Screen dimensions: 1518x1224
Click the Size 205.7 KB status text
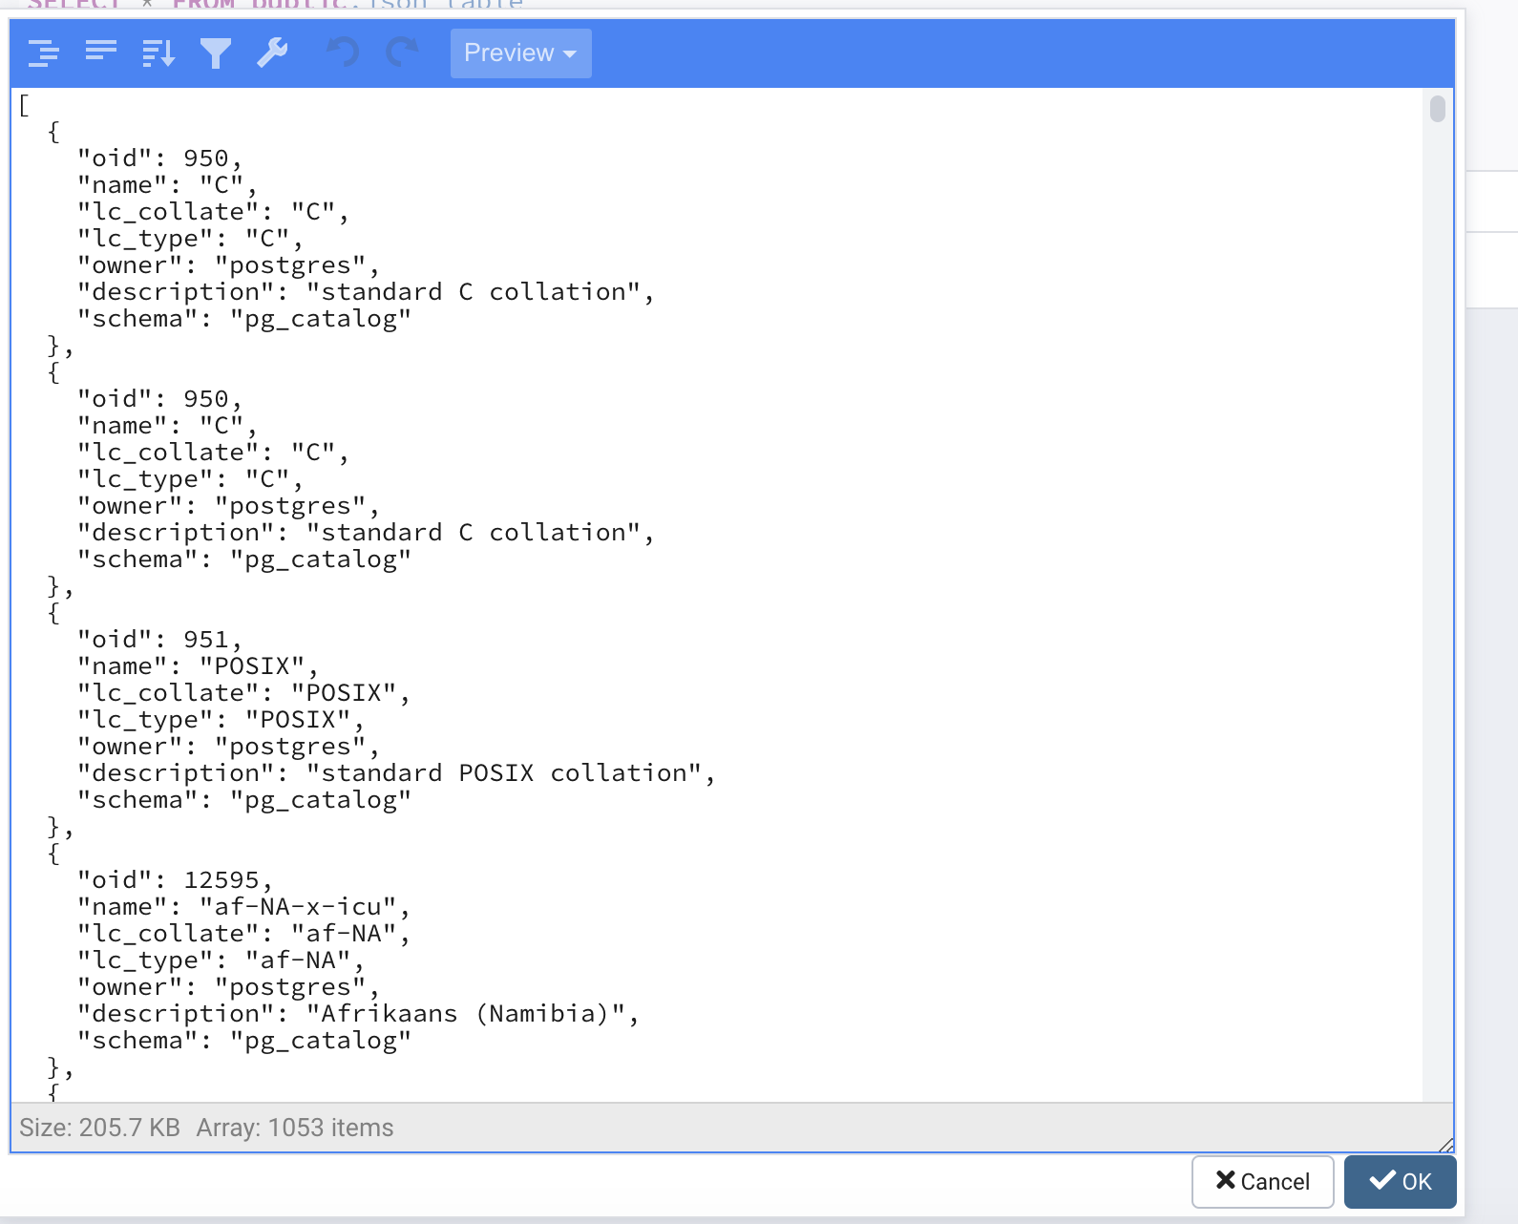click(99, 1128)
